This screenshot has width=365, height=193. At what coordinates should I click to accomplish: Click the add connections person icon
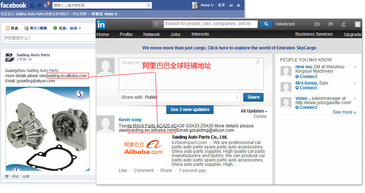coord(343,24)
